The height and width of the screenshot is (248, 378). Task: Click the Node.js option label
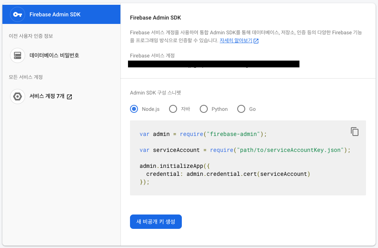[151, 109]
